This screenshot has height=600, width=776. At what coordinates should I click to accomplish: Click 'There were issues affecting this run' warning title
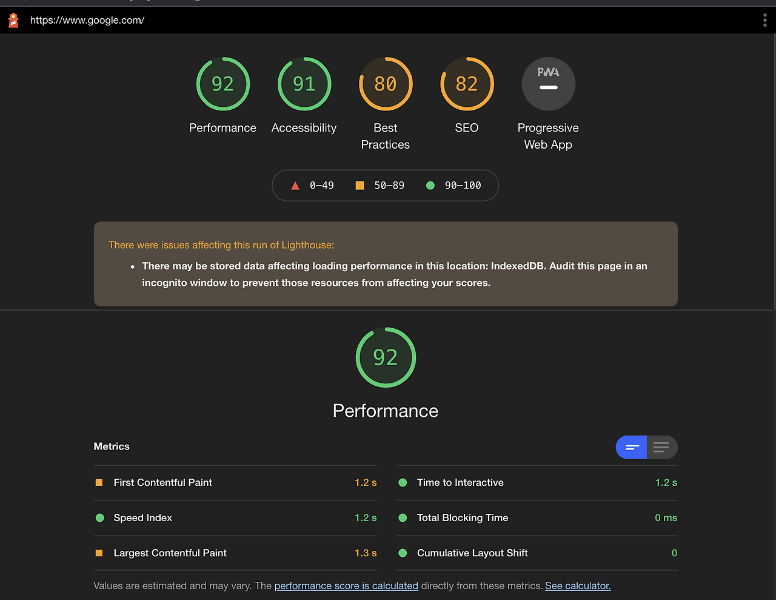[221, 245]
